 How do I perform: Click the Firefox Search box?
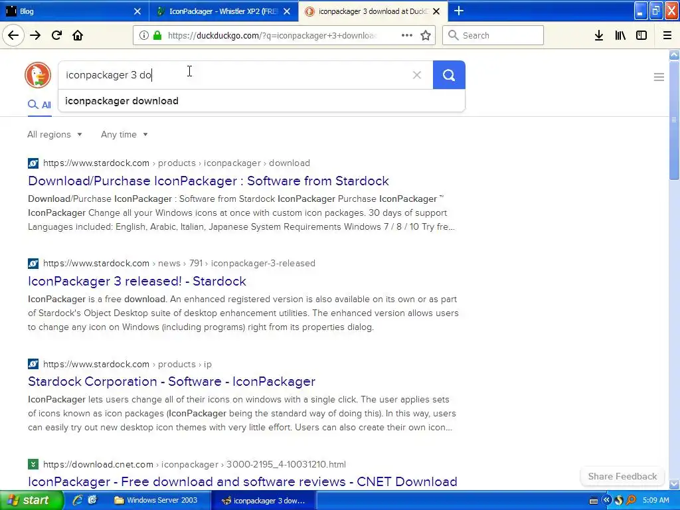click(493, 36)
